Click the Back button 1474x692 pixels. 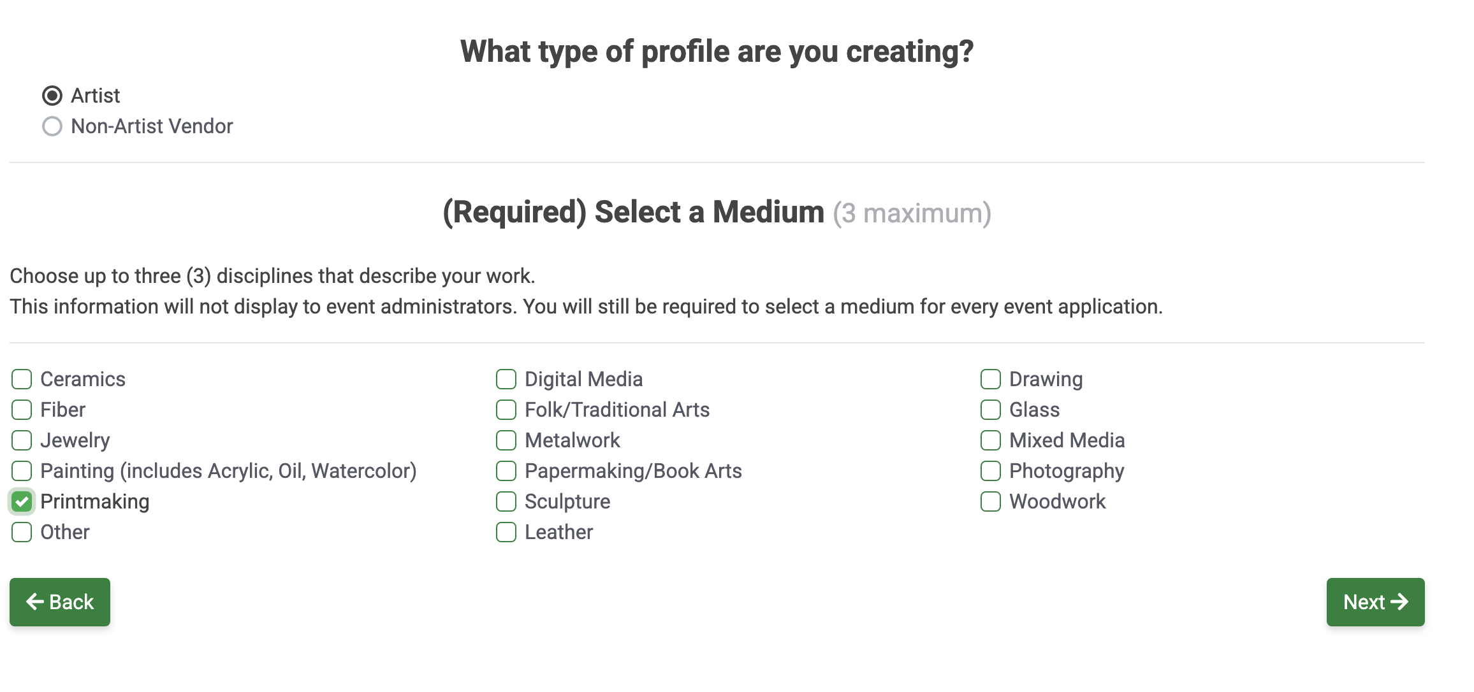[x=59, y=602]
